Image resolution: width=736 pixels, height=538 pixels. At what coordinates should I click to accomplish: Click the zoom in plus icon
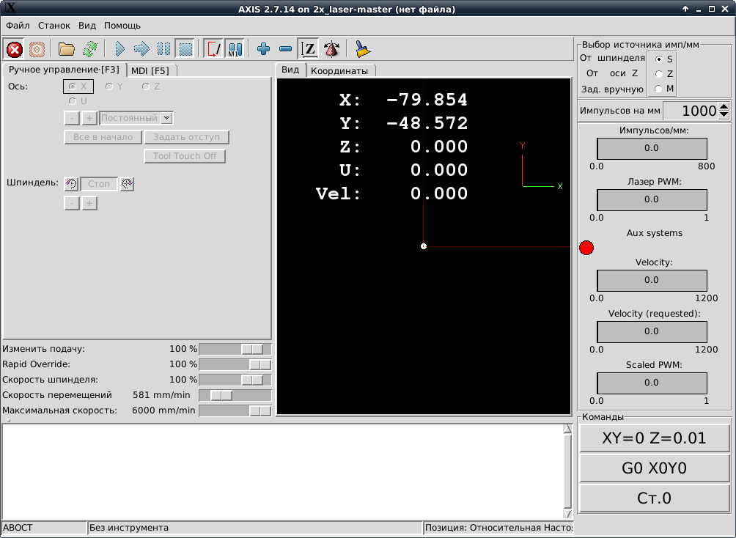tap(264, 49)
